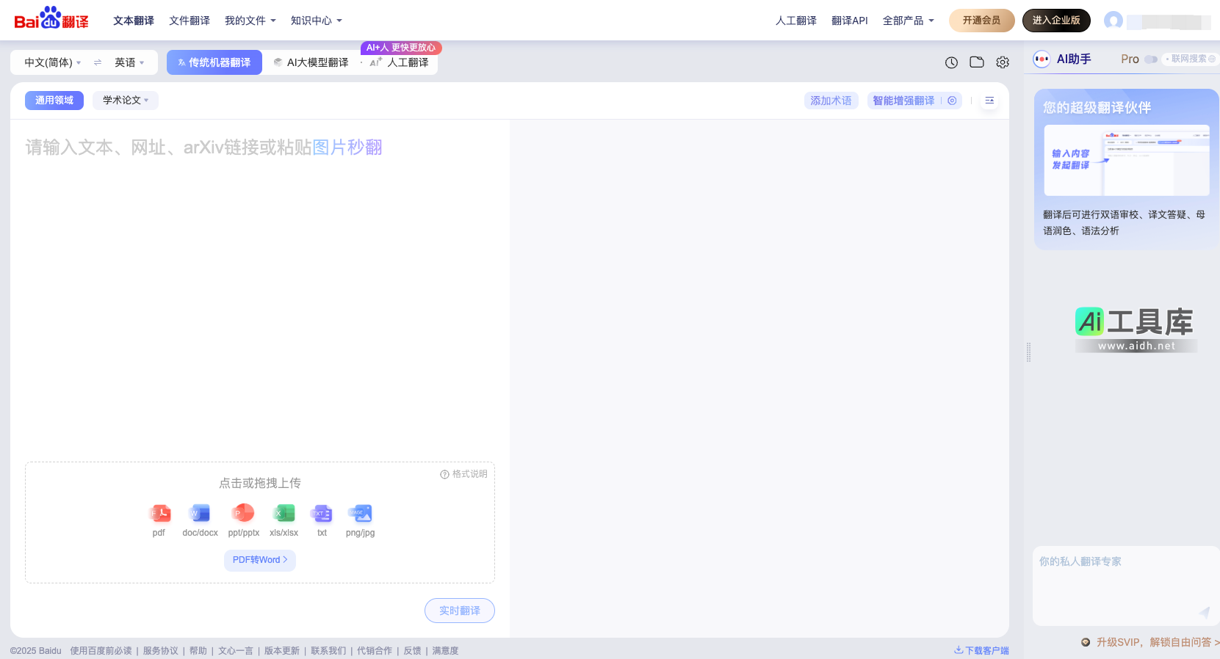Open the favorites folder icon
The width and height of the screenshot is (1220, 659).
tap(977, 62)
